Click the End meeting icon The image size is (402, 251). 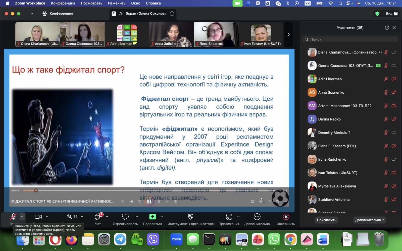pyautogui.click(x=286, y=217)
